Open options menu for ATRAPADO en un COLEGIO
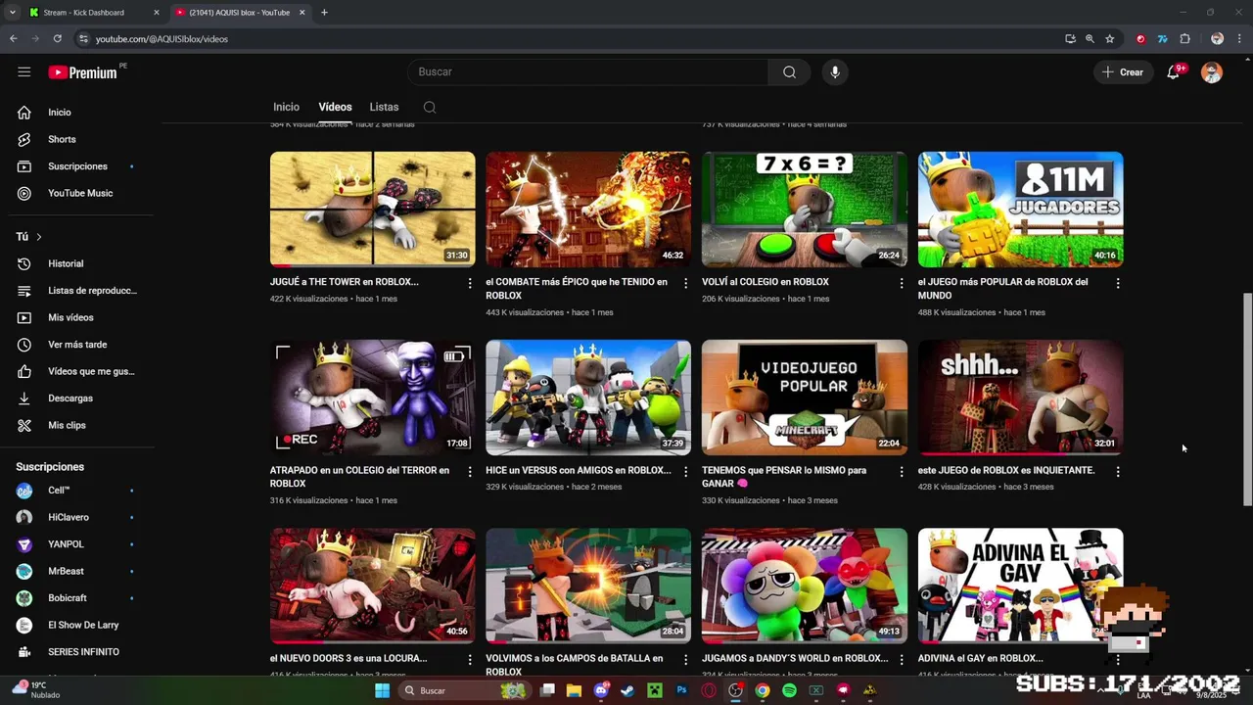Viewport: 1253px width, 705px height. [470, 471]
